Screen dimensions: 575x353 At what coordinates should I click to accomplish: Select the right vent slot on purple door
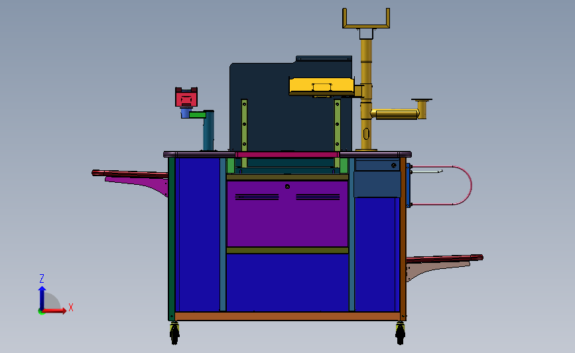pos(318,197)
